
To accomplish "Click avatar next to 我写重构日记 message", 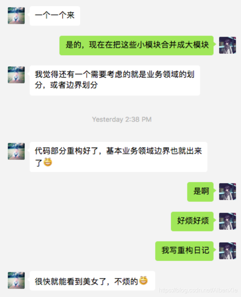I will point(228,251).
